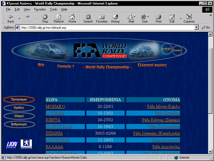Open the Mail dropdown arrow

(x=135, y=17)
